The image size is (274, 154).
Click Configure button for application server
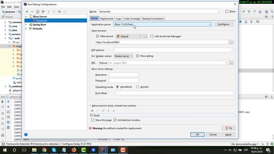[x=224, y=24]
